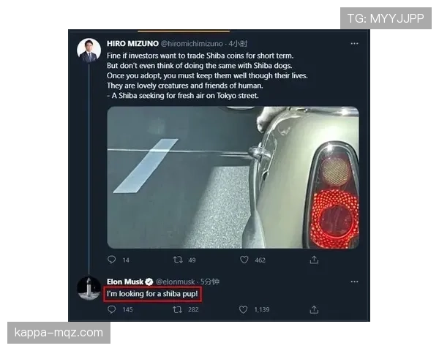Click the line 'They are lovely creatures and friends of human.'

click(185, 86)
